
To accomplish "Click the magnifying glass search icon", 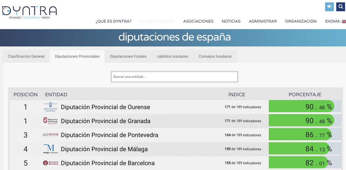I will (x=340, y=7).
